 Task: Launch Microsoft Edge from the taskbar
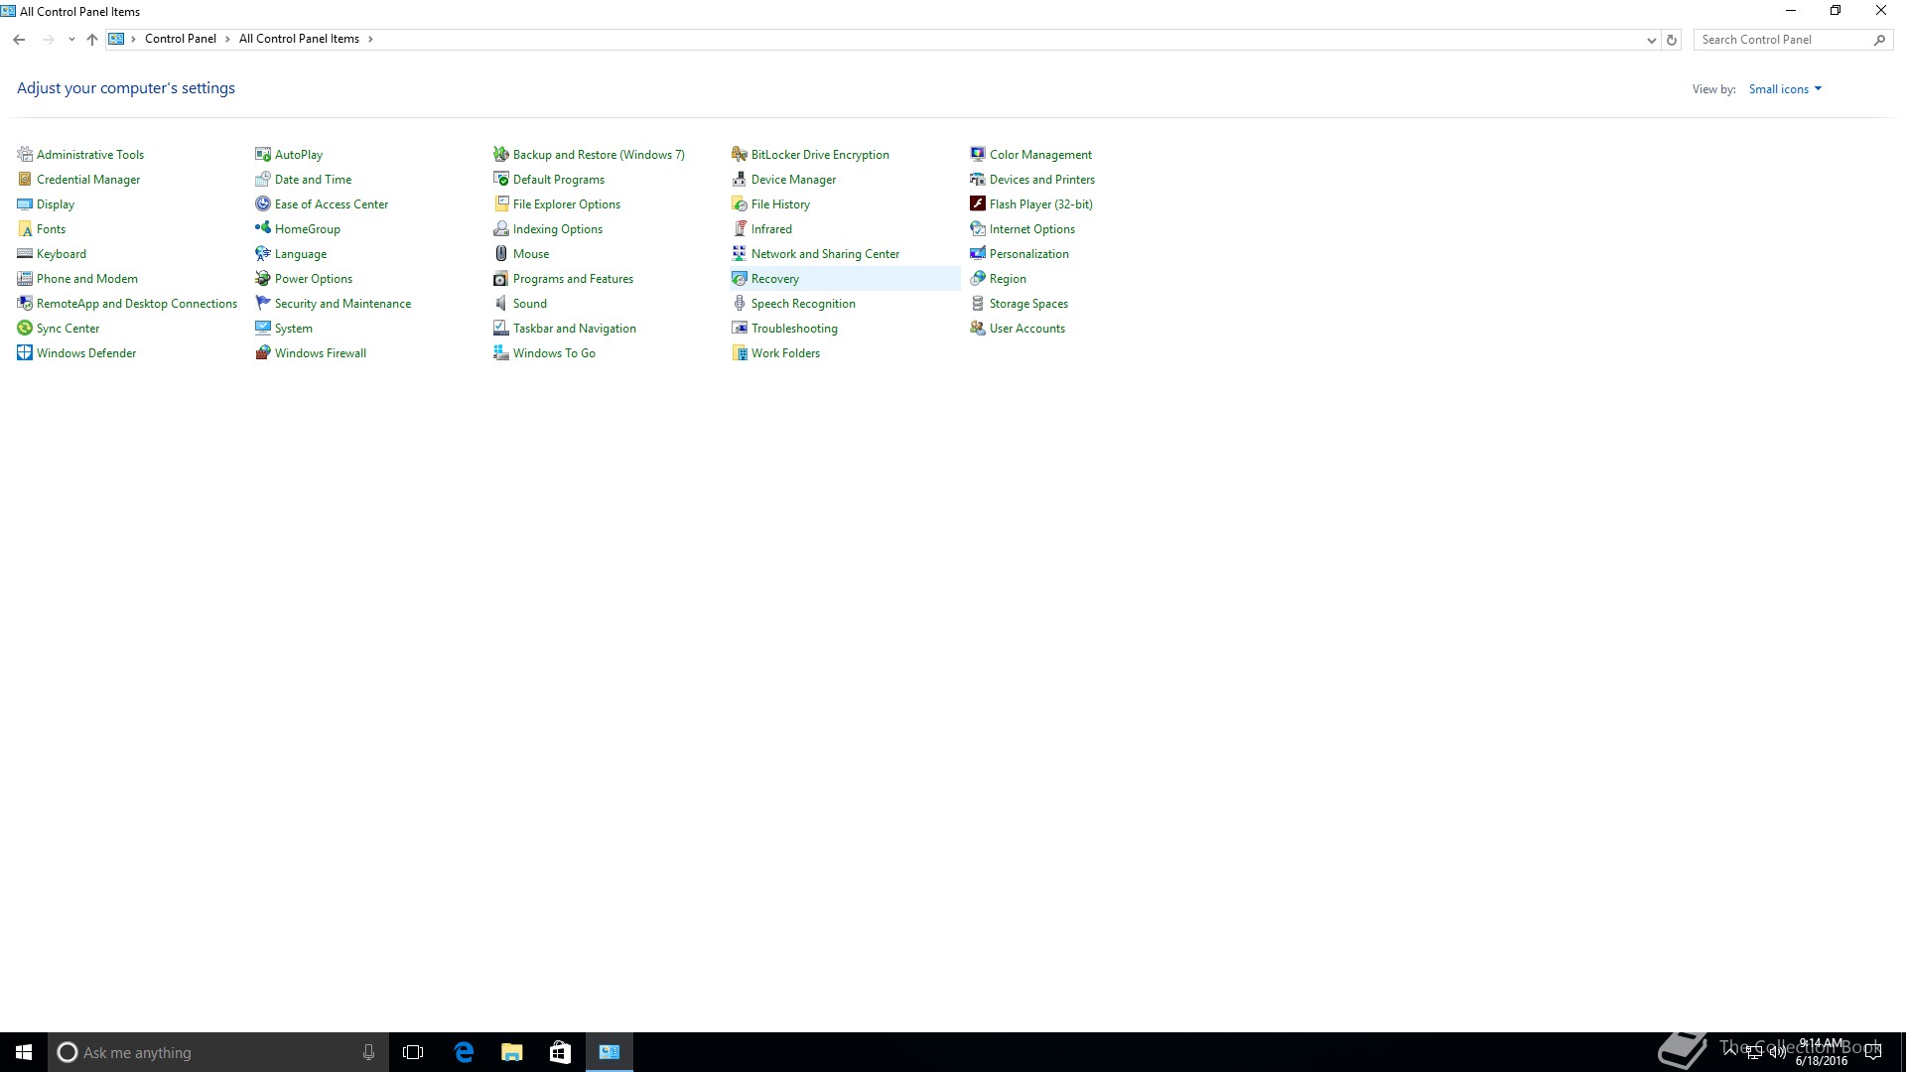464,1052
